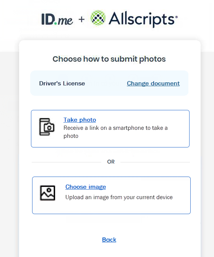
Task: Go back using the Back link
Action: click(109, 240)
